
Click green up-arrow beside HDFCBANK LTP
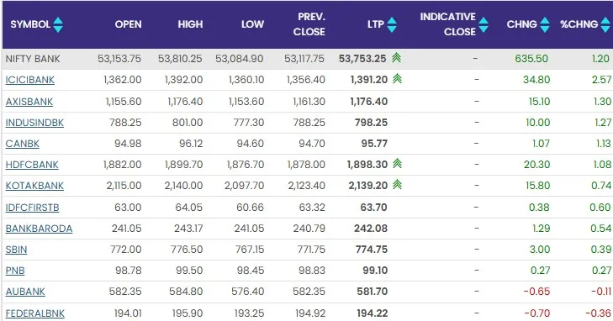tap(397, 163)
